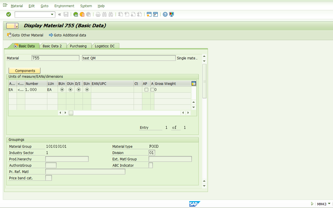
Task: Enable the AP checkbox in the units table
Action: click(x=146, y=90)
